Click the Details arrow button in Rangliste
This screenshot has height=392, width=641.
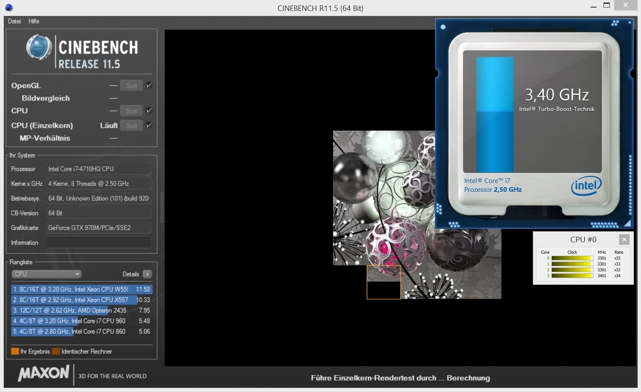[147, 274]
